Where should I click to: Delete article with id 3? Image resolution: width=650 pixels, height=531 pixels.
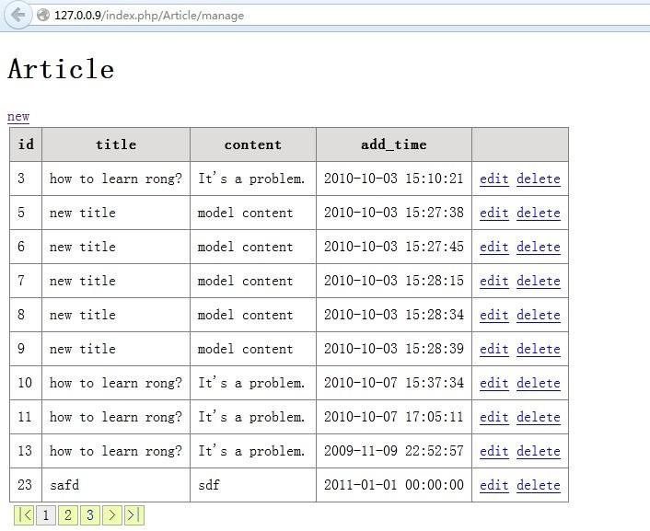click(539, 179)
